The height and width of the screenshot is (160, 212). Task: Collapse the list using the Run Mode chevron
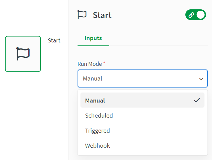[201, 79]
